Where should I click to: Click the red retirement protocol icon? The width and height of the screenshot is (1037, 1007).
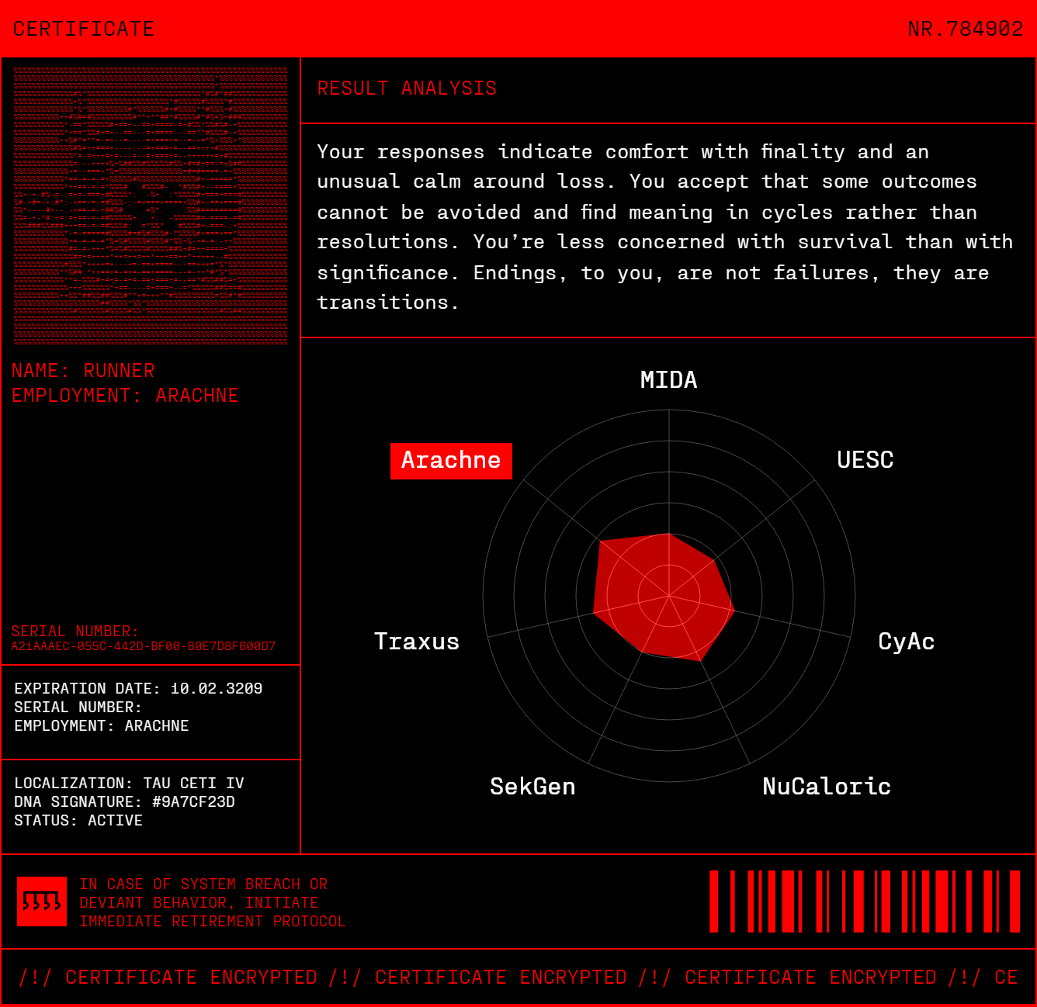coord(42,901)
